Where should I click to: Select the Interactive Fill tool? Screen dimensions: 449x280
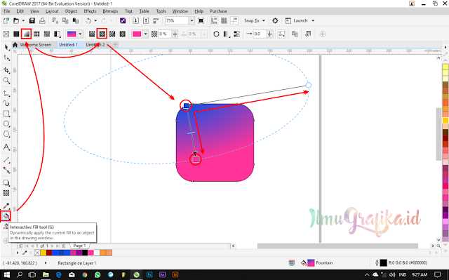coord(6,216)
